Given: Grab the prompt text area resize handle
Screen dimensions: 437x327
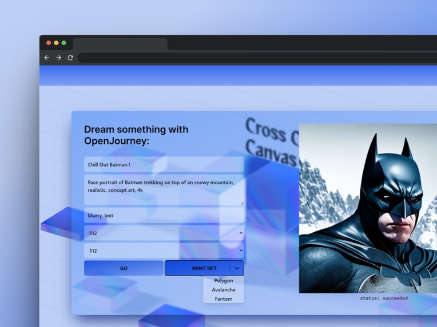Looking at the screenshot, I should [x=242, y=203].
